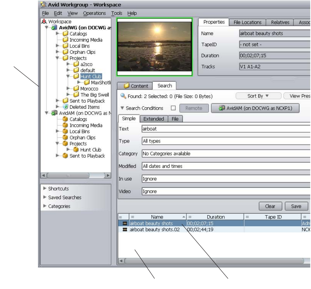The height and width of the screenshot is (289, 311).
Task: Collapse the Hunt Club project under AvidWG
Action: [68, 76]
